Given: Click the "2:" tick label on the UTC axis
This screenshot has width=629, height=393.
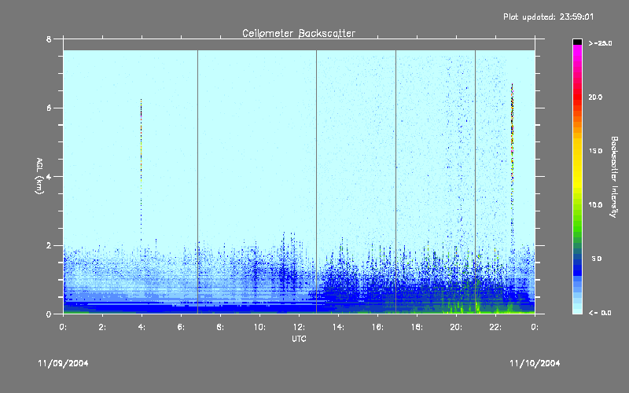Looking at the screenshot, I should 102,327.
